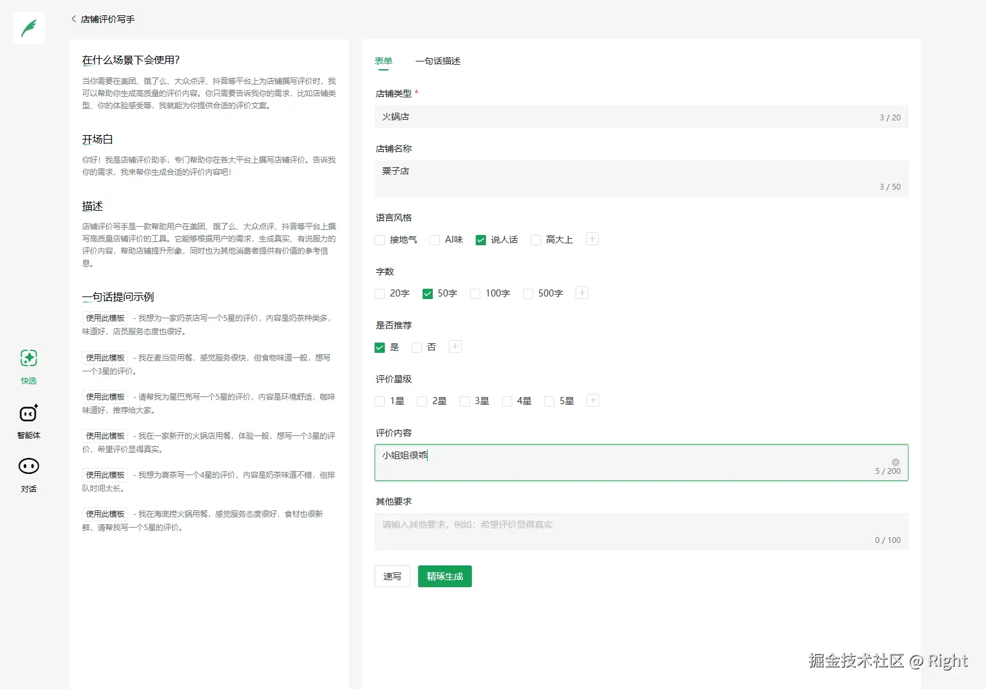
Task: Select the 2星 rating
Action: (422, 401)
